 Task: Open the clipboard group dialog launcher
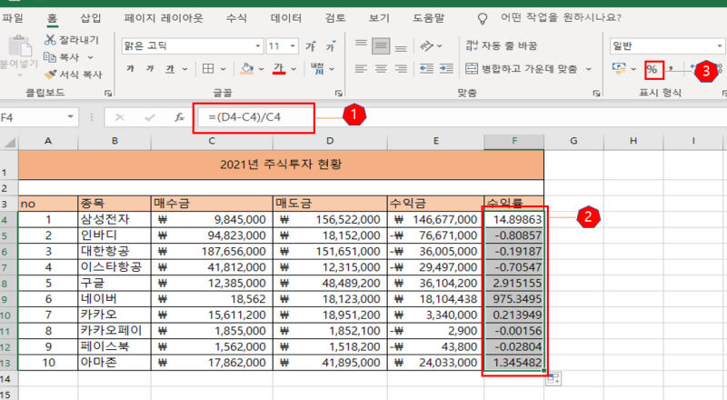coord(108,94)
